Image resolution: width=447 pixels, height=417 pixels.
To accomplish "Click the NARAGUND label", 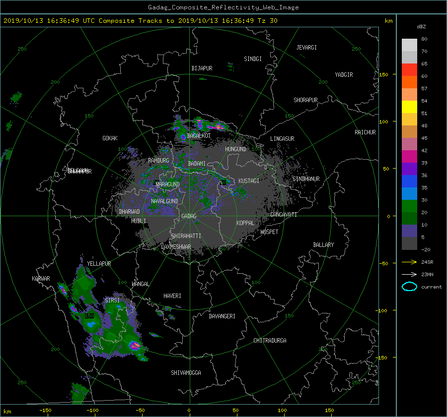I will point(168,184).
